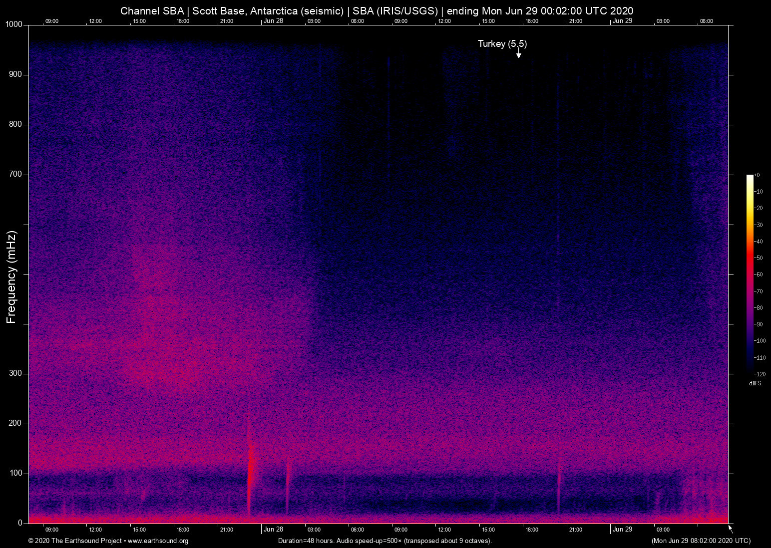Click the Mon Jun 29 08:02:00 timestamp in footer
Screen dimensions: 771x548
pyautogui.click(x=701, y=541)
